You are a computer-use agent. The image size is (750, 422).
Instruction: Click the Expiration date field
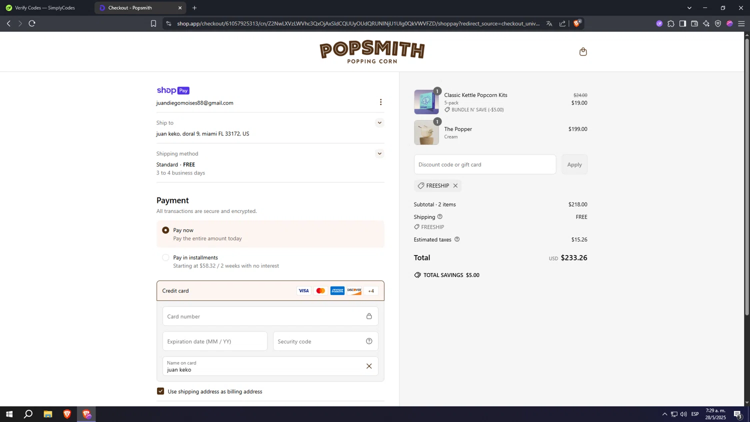(215, 341)
